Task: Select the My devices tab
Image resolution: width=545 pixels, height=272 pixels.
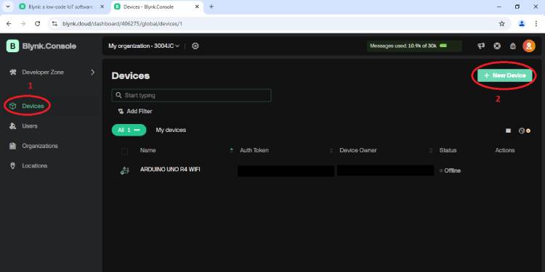Action: pyautogui.click(x=171, y=130)
